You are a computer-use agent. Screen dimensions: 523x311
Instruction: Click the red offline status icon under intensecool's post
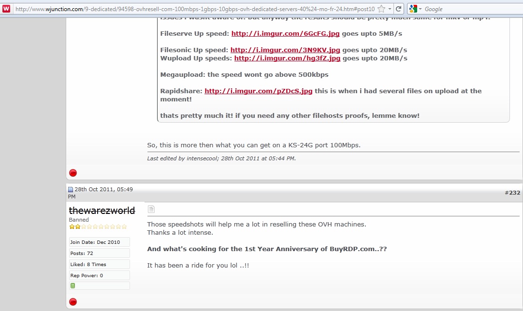tap(73, 173)
